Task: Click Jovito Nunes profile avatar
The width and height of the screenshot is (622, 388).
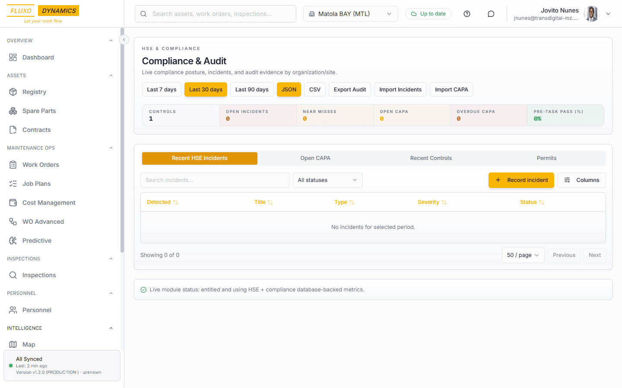Action: point(592,14)
